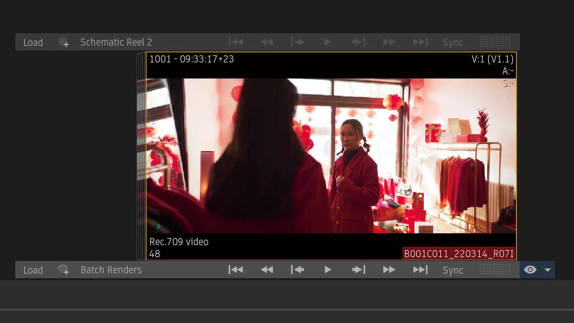The image size is (574, 323).
Task: Click the A:- audio track label
Action: [508, 71]
